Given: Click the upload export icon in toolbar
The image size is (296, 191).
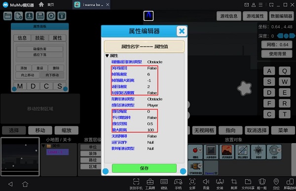Looking at the screenshot, I should click(x=62, y=16).
